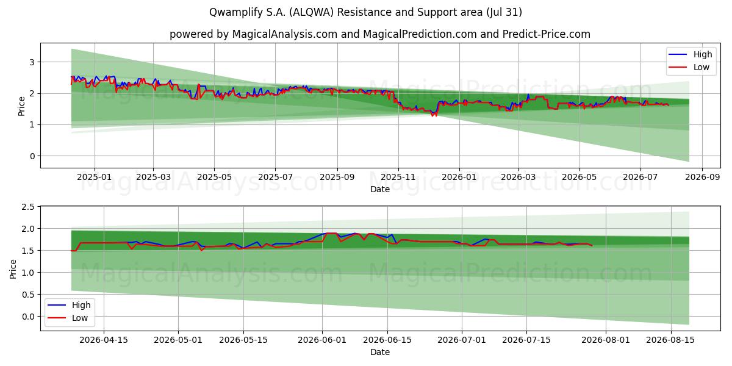Click the bottom chart x-axis label '2026-07-01'
Screen dimensions: 732x366
pyautogui.click(x=462, y=340)
